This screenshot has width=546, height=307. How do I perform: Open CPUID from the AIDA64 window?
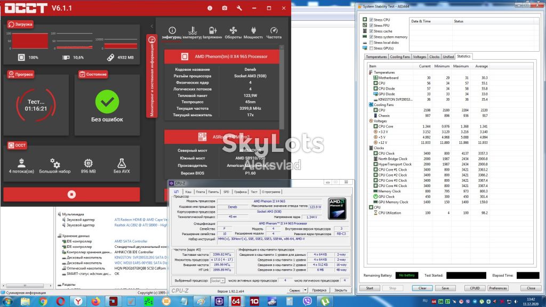coord(475,288)
